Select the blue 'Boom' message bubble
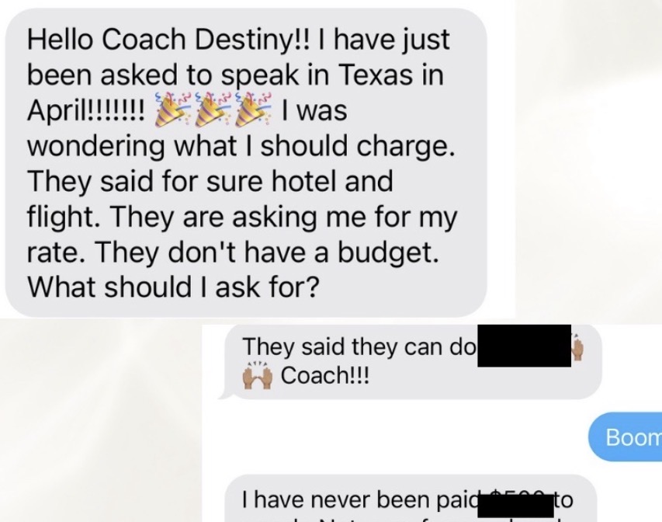The image size is (662, 522). 626,437
